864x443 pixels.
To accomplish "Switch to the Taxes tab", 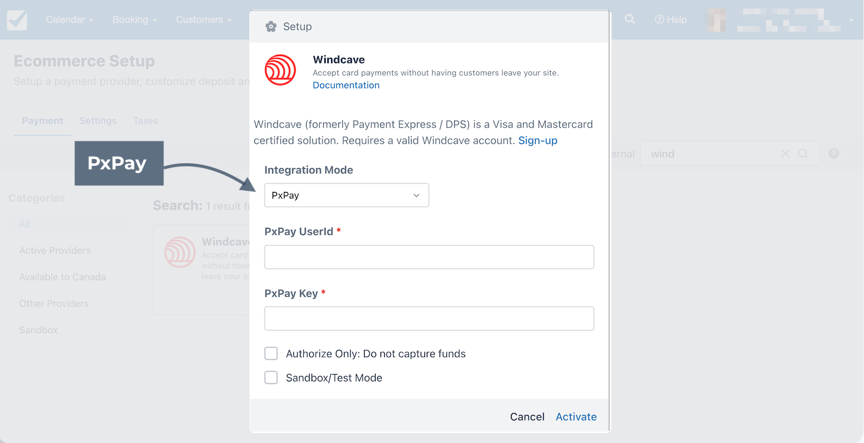I will [x=146, y=121].
